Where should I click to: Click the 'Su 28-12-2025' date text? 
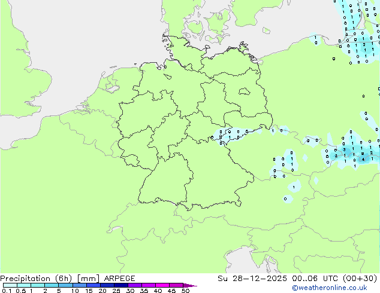pos(252,279)
